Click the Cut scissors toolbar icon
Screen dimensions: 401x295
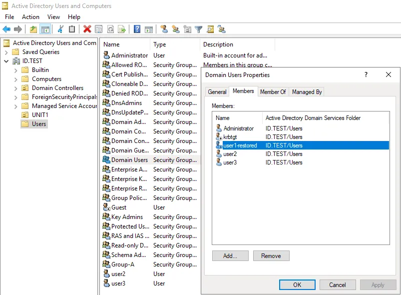pos(60,29)
